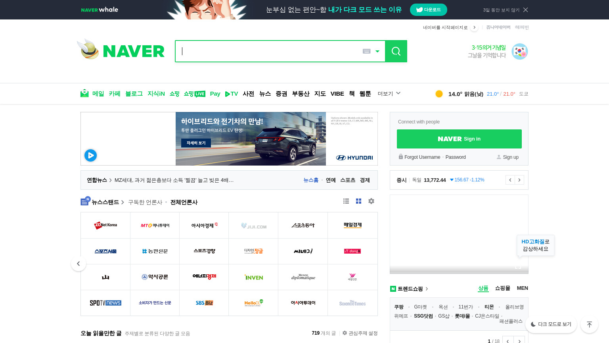Click the Whale 다운로드 download button
609x343 pixels.
coord(429,10)
